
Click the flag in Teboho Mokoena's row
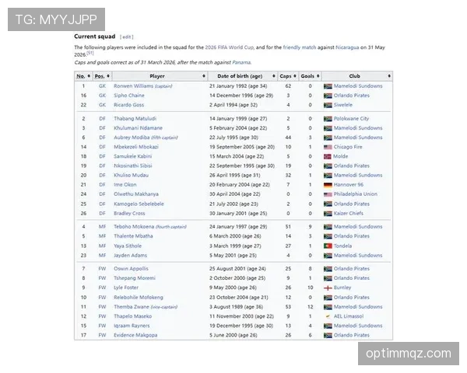[328, 227]
